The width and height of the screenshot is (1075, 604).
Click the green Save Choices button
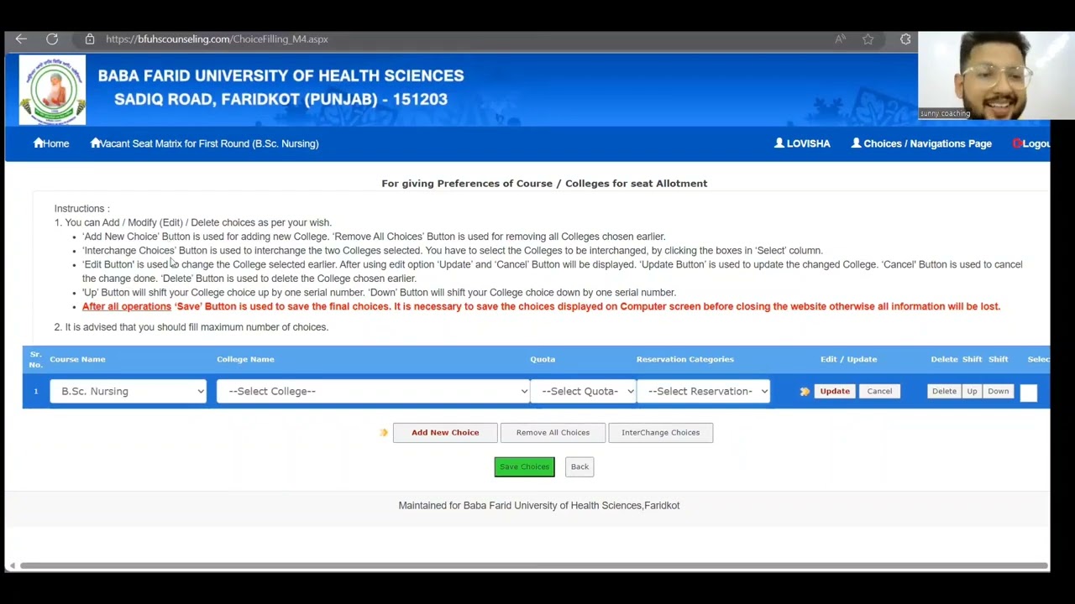click(524, 466)
